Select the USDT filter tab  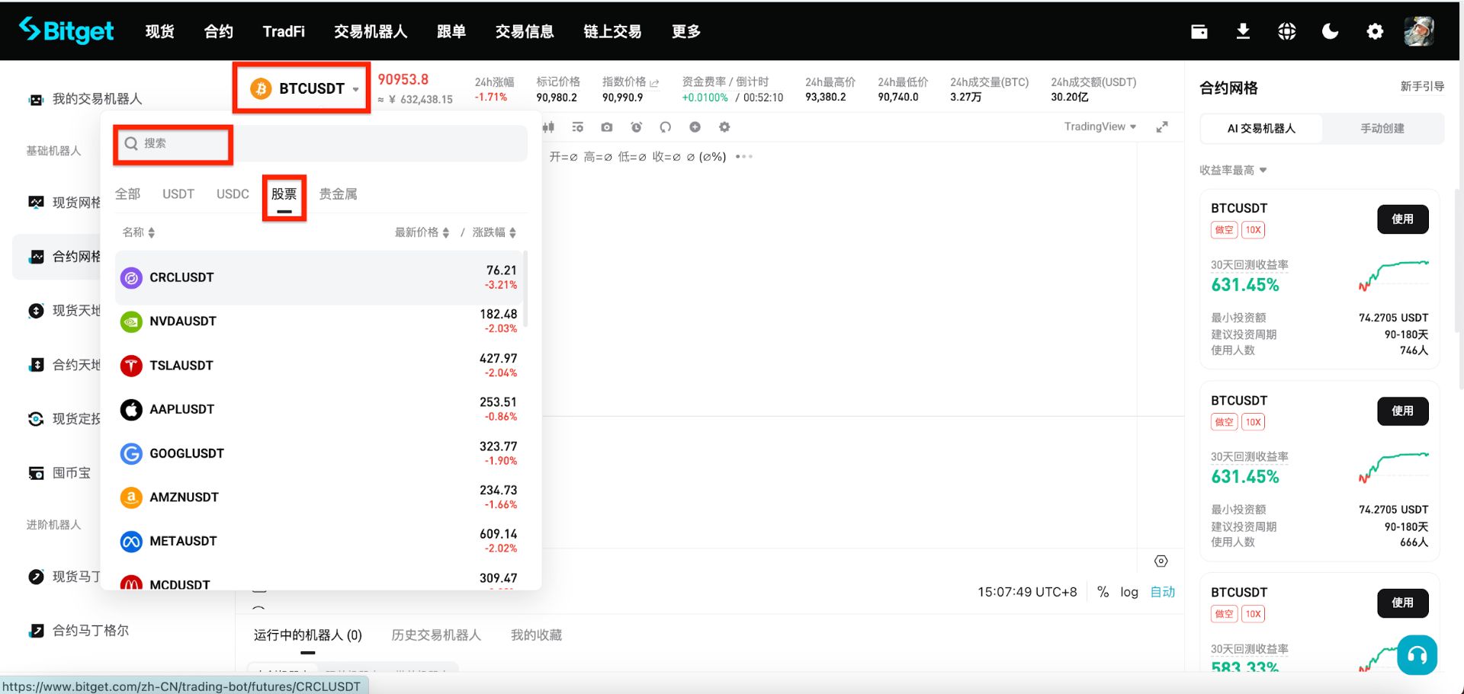(x=178, y=194)
